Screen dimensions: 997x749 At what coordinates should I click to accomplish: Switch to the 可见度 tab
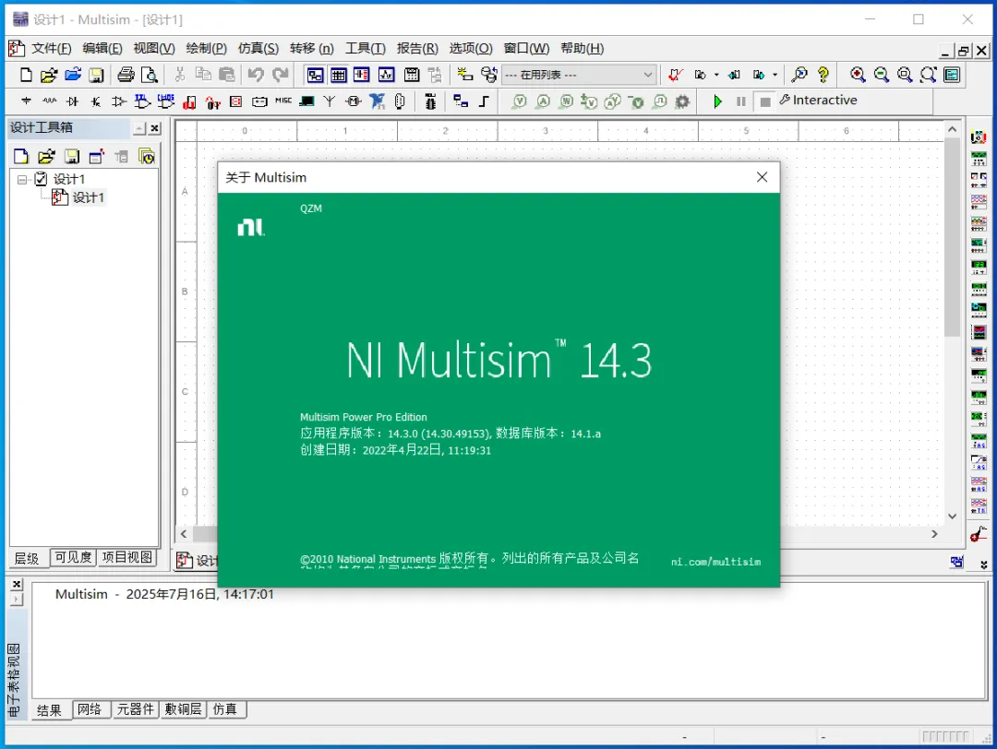pos(73,558)
